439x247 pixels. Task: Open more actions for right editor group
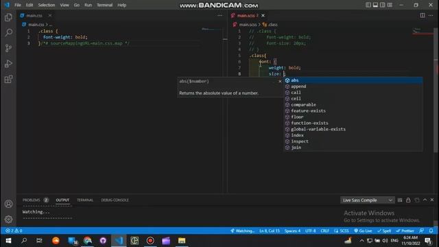431,15
